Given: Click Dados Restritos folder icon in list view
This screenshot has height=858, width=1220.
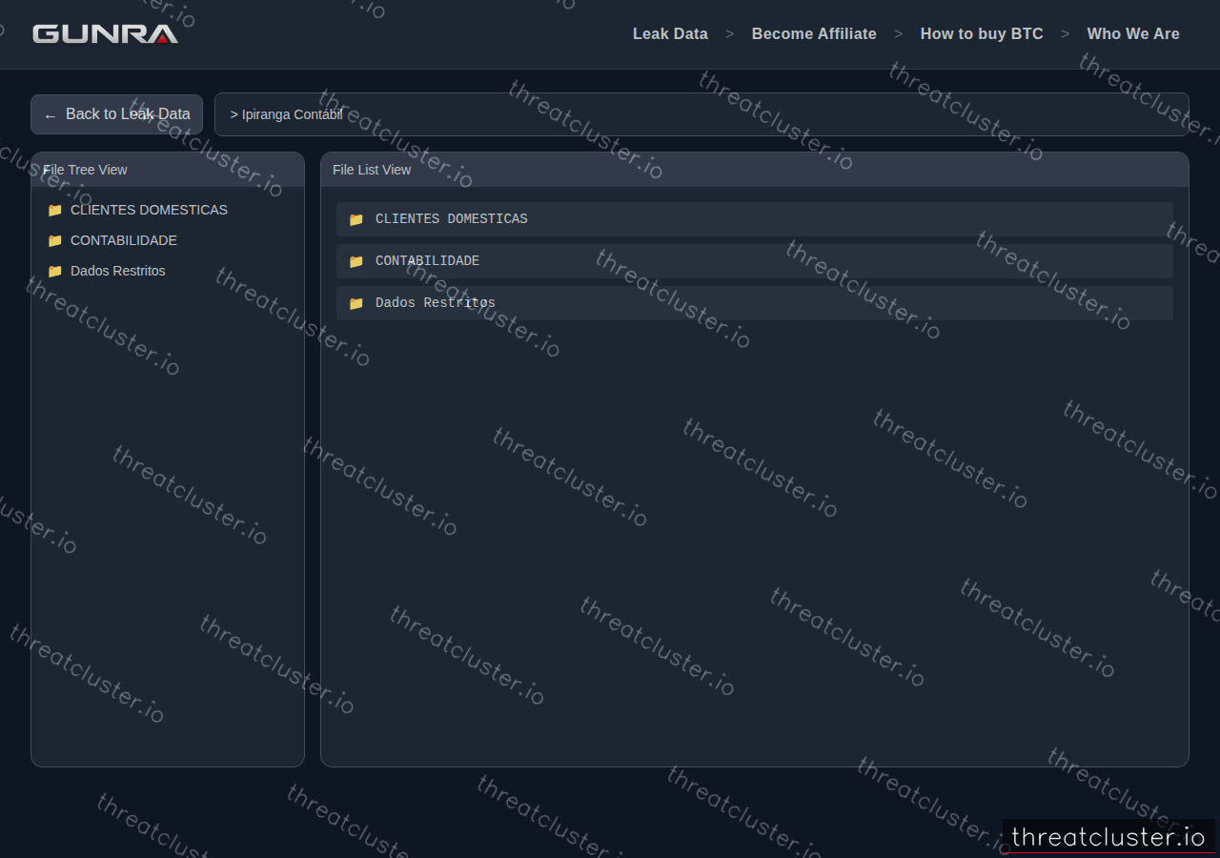Looking at the screenshot, I should pyautogui.click(x=356, y=303).
